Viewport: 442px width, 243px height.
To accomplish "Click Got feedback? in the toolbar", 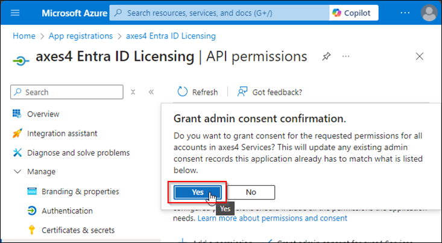I will pos(270,92).
